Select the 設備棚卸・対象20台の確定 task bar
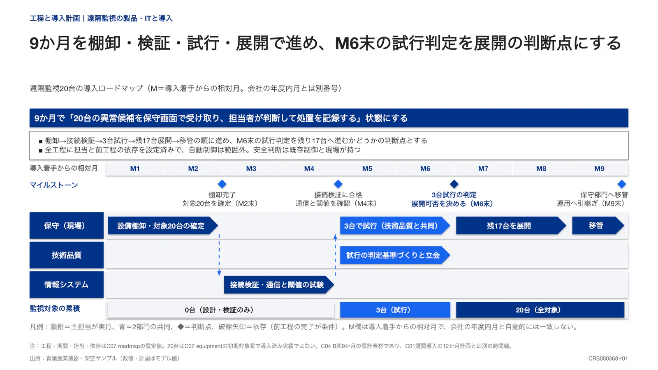Viewport: 658px width, 370px height. click(163, 226)
